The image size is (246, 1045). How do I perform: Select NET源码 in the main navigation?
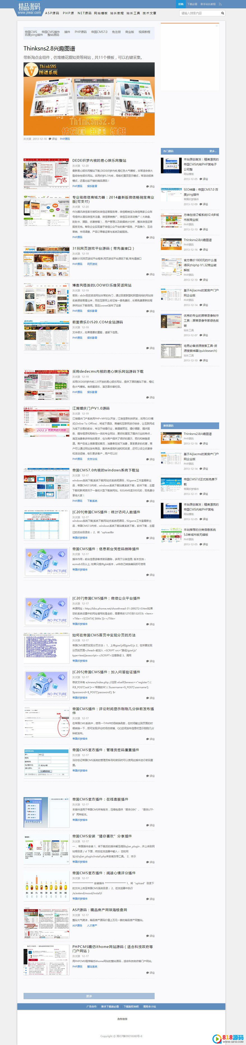pos(84,13)
